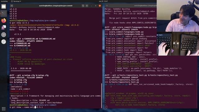Click the scrollbar of the left terminal
The image size is (199, 112).
[101, 96]
